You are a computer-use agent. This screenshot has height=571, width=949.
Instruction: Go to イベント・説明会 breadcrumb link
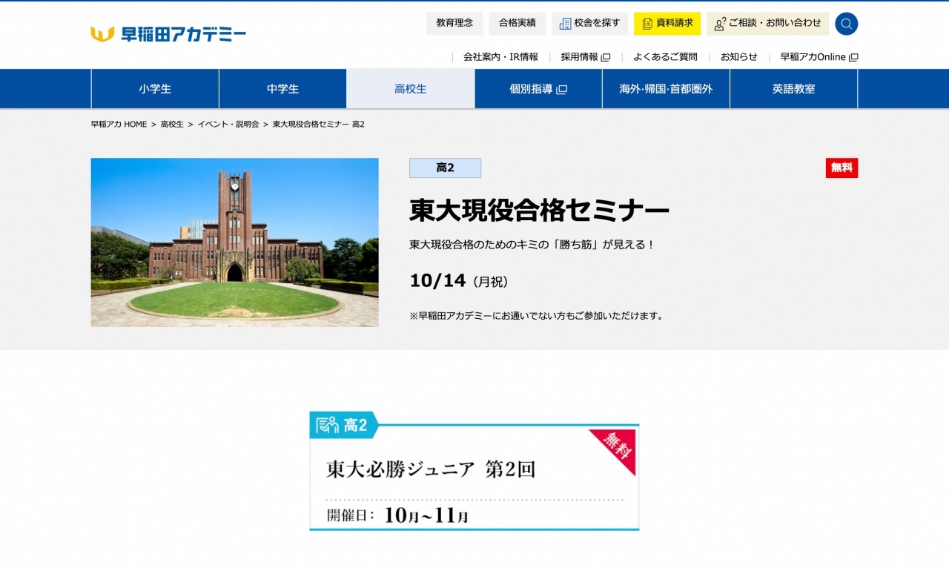coord(228,125)
